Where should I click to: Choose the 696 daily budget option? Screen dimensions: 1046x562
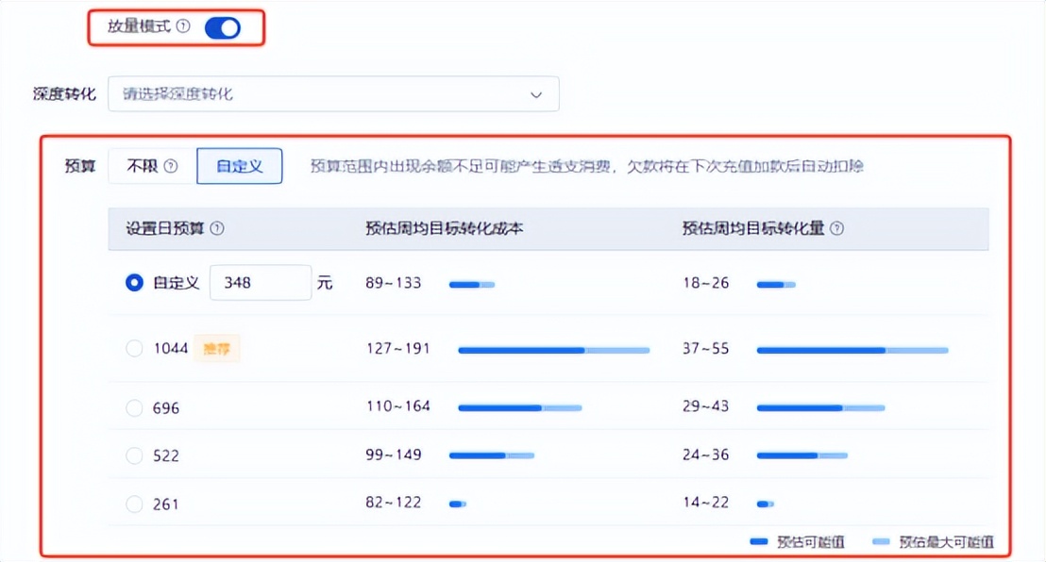coord(134,408)
